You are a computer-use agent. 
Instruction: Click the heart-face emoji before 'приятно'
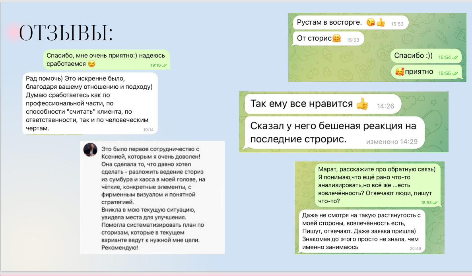click(400, 72)
